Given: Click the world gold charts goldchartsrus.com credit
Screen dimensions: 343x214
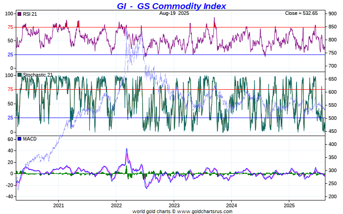Looking at the screenshot, I should (182, 211).
